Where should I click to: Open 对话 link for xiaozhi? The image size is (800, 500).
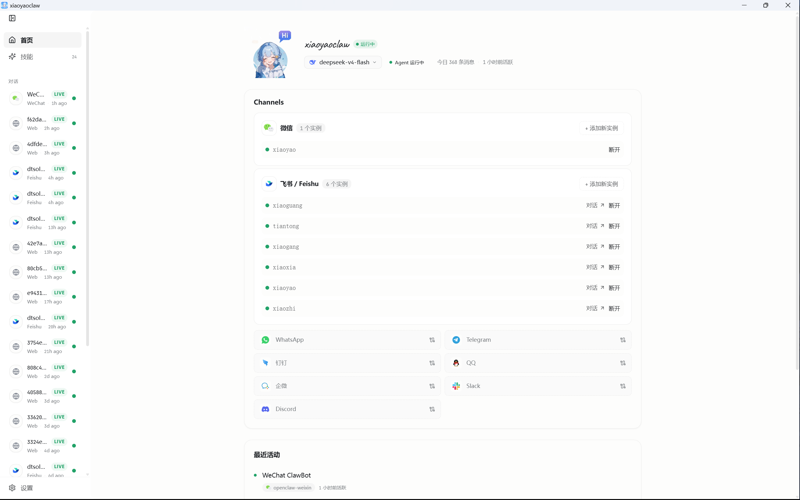[595, 308]
